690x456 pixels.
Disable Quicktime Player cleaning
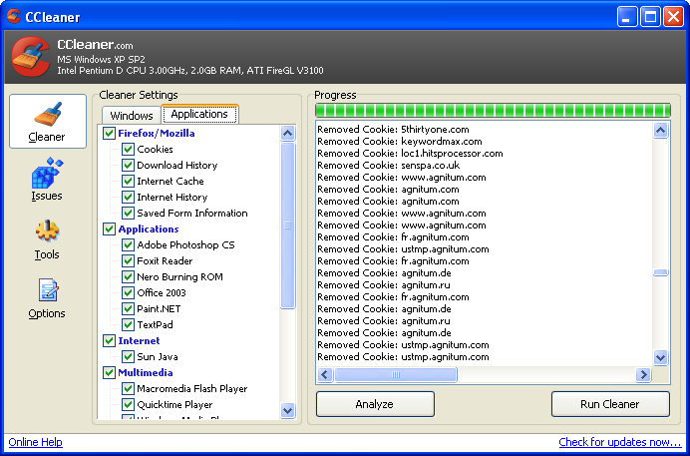[x=128, y=404]
